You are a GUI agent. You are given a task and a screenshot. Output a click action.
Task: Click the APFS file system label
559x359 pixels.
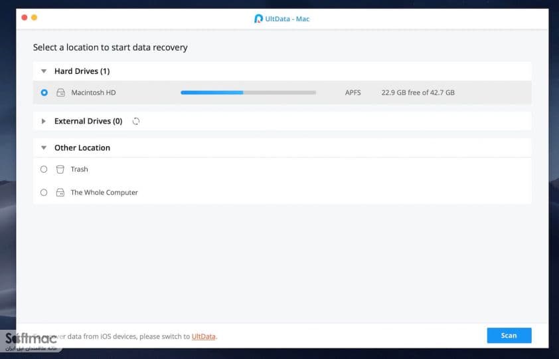[353, 92]
